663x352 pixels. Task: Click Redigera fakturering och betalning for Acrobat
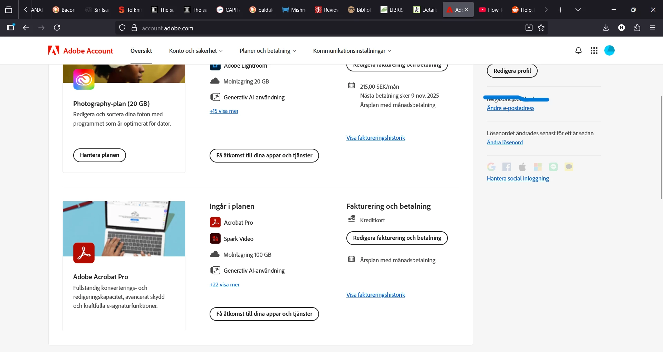tap(397, 238)
